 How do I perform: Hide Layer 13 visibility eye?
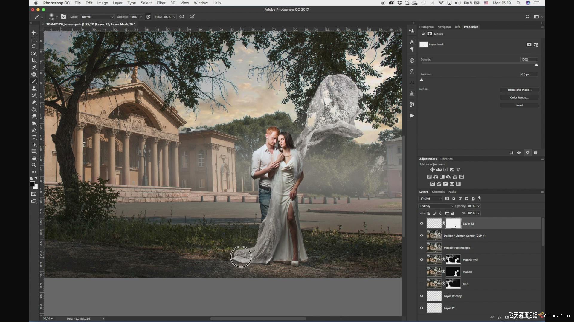click(x=422, y=224)
